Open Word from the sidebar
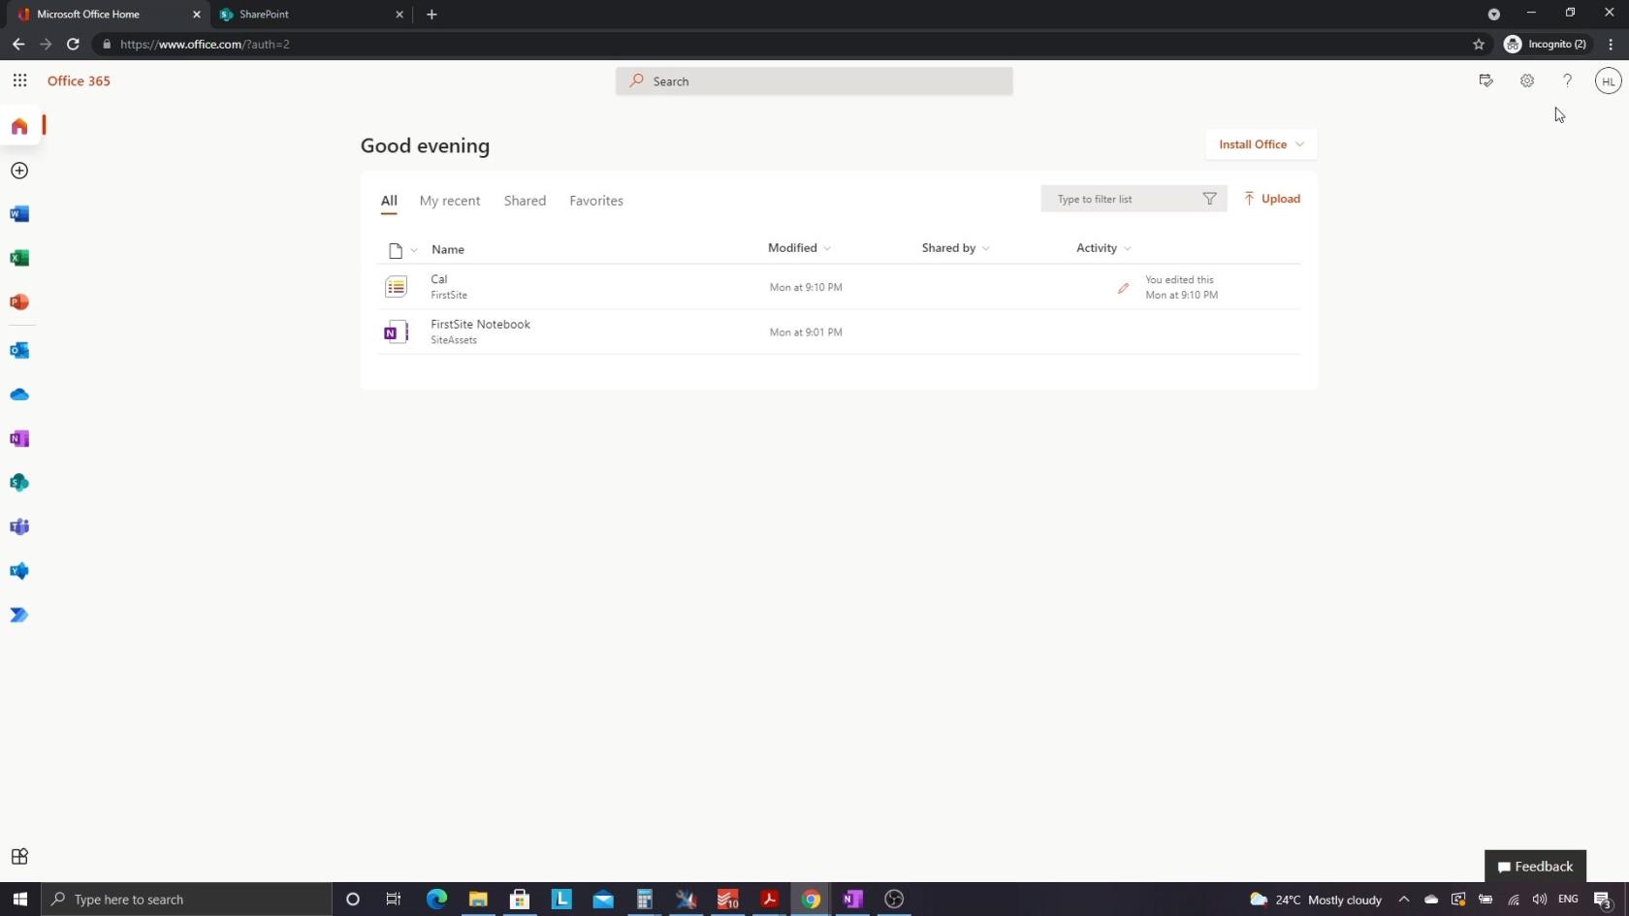This screenshot has width=1629, height=916. point(19,214)
